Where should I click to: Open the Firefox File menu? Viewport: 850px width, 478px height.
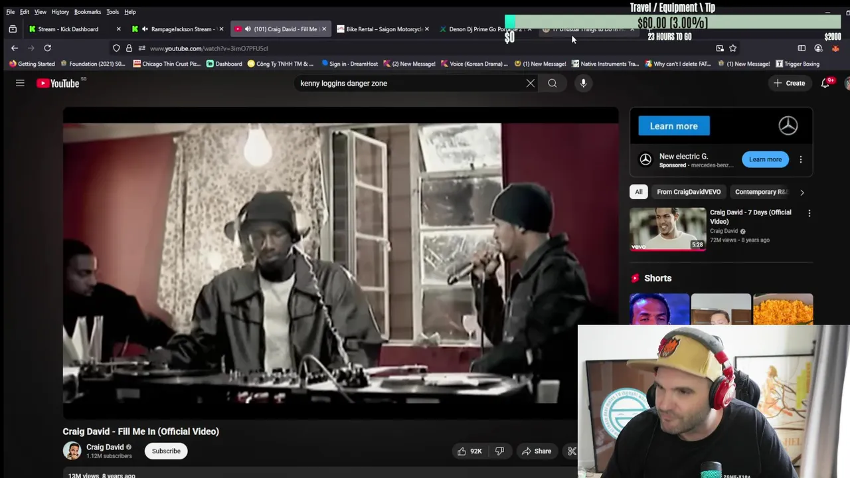point(11,12)
